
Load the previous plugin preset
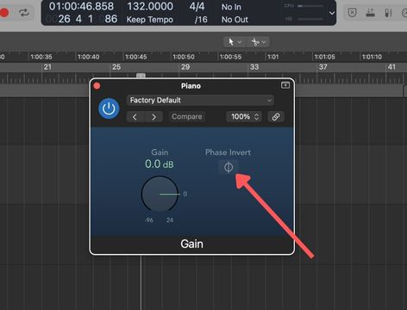(135, 117)
